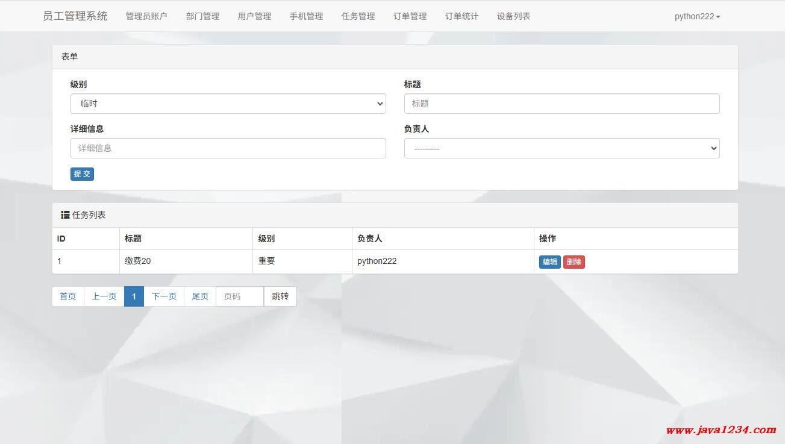Select 任务管理 in the navigation bar
This screenshot has width=785, height=444.
point(358,16)
